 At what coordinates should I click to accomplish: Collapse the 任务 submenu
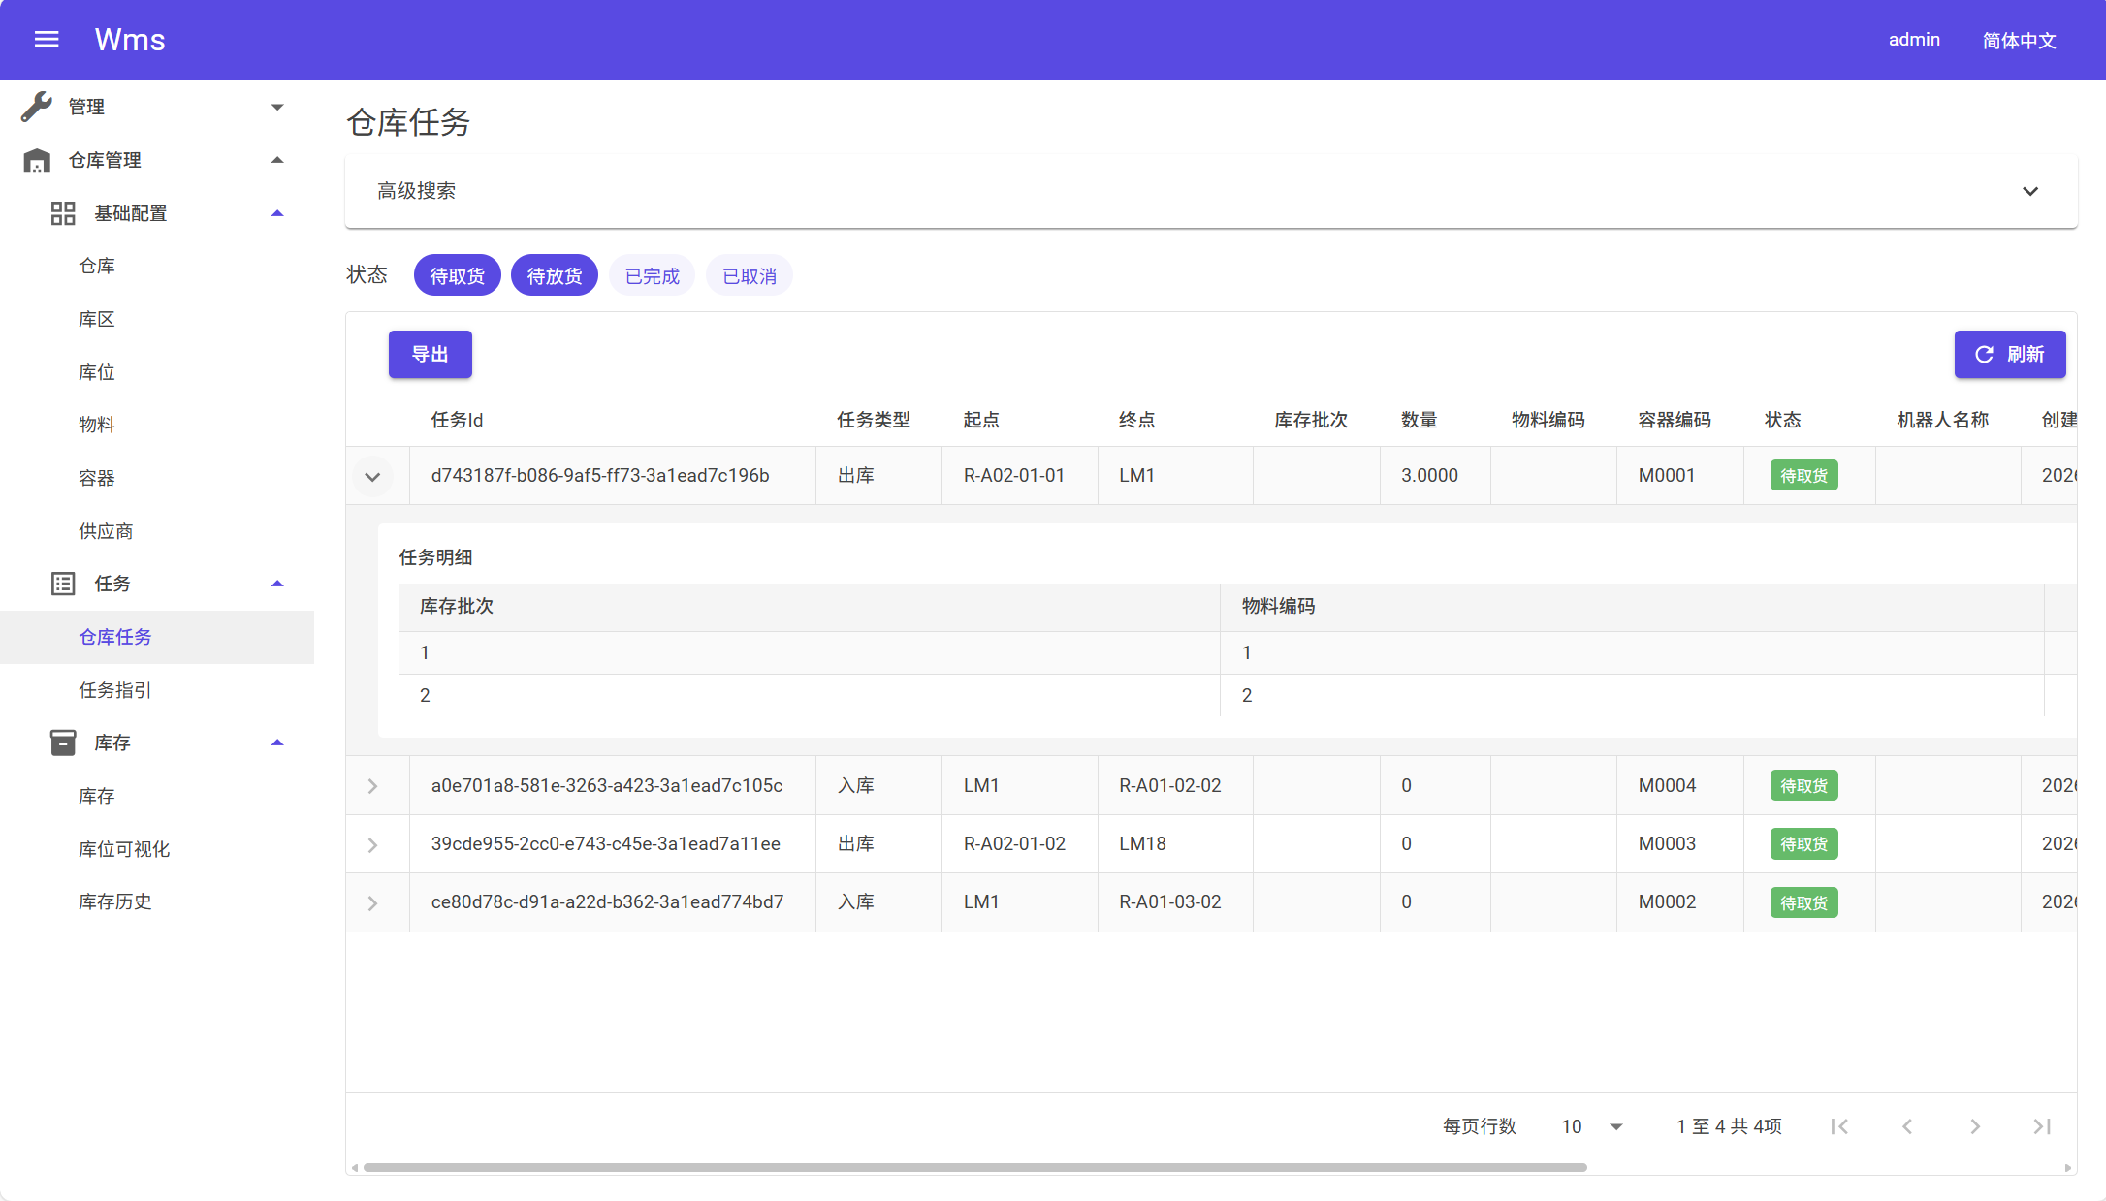[277, 584]
